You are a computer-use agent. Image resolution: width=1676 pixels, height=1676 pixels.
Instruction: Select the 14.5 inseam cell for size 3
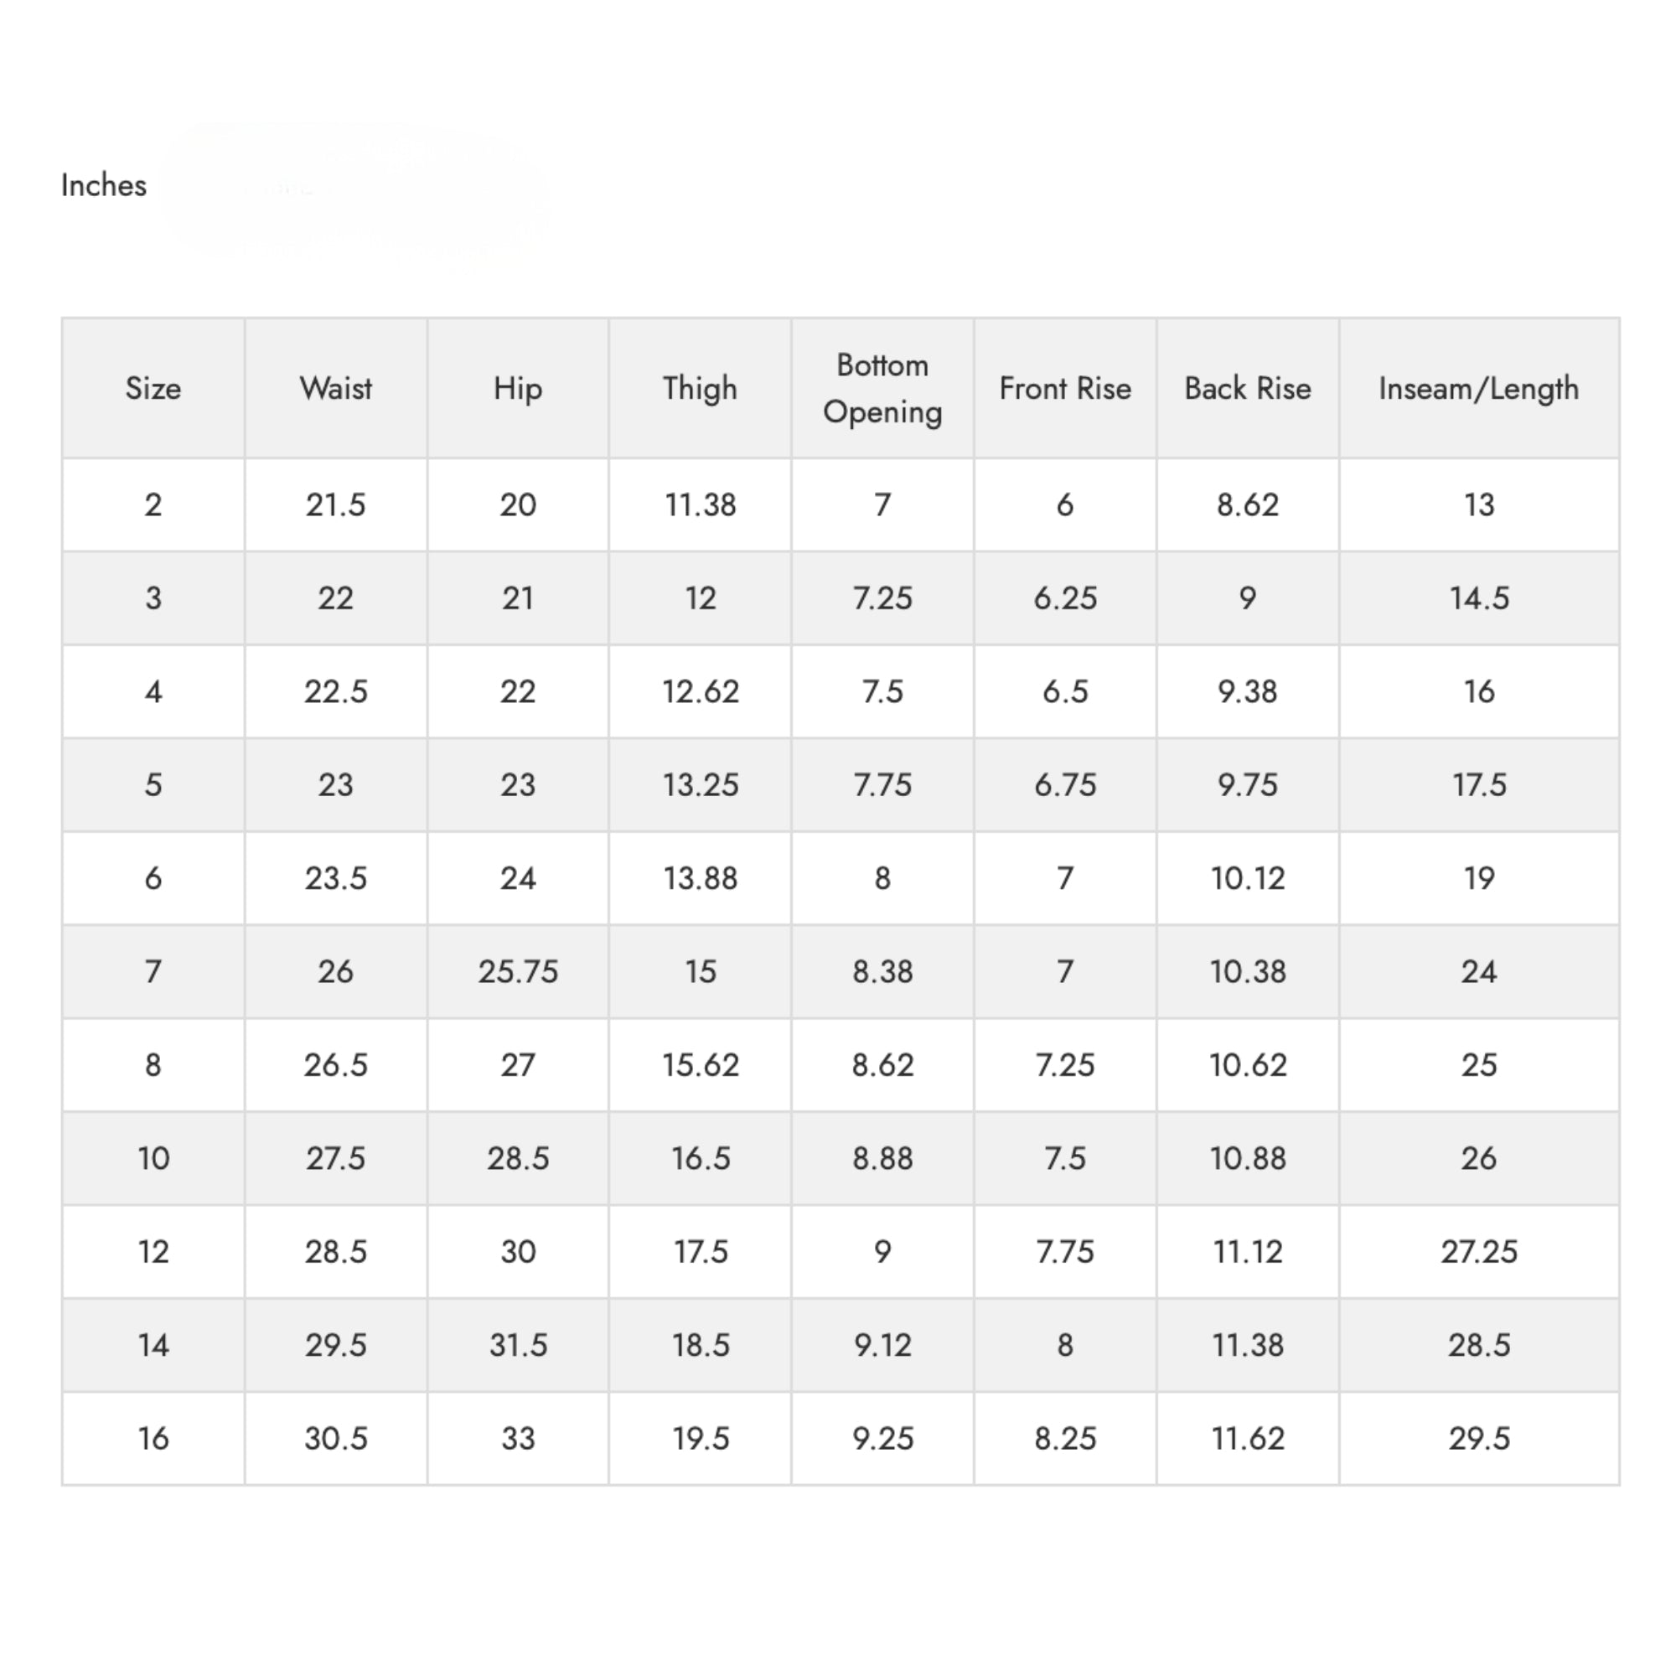[1479, 598]
